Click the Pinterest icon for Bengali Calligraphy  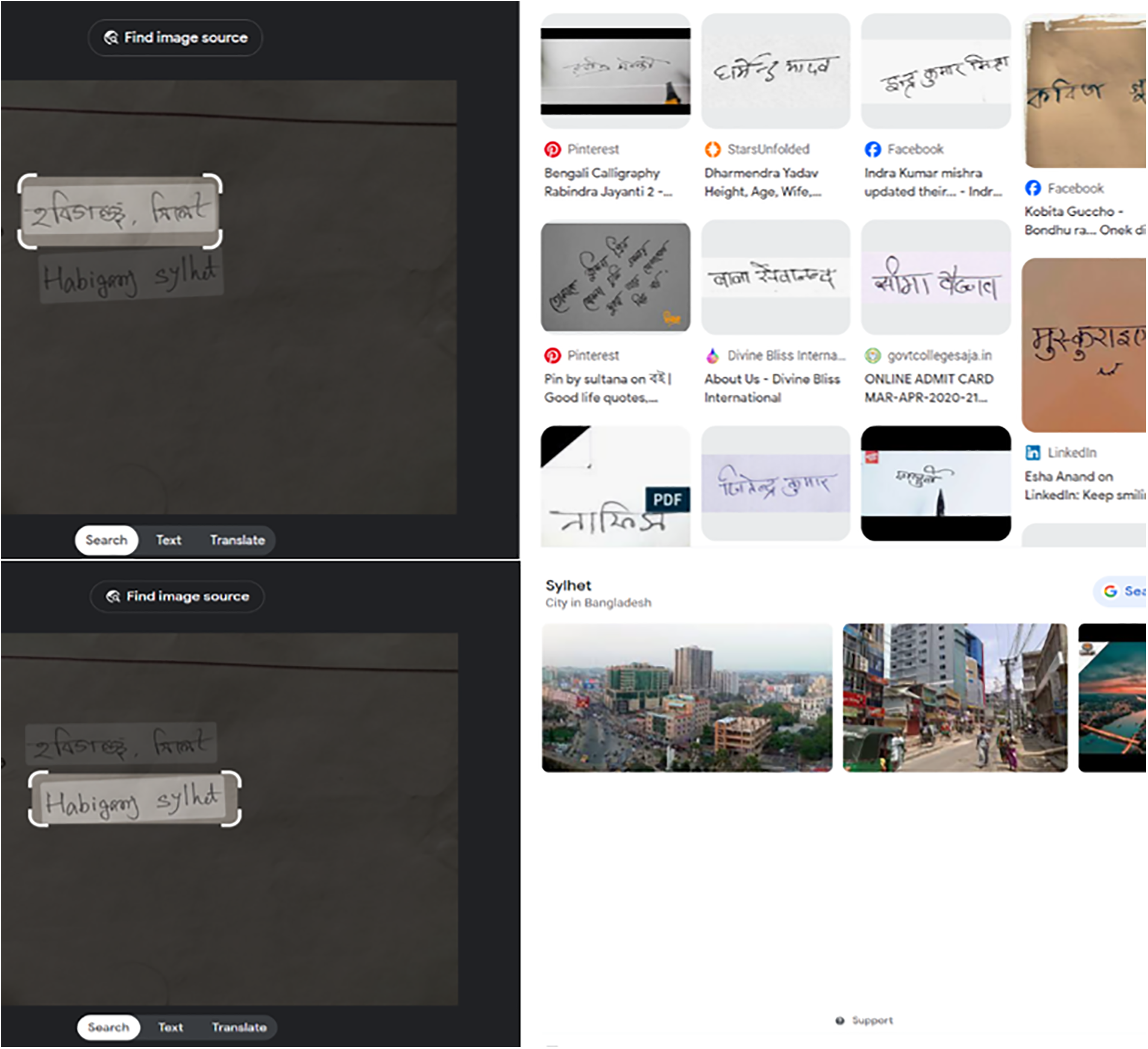pos(552,149)
